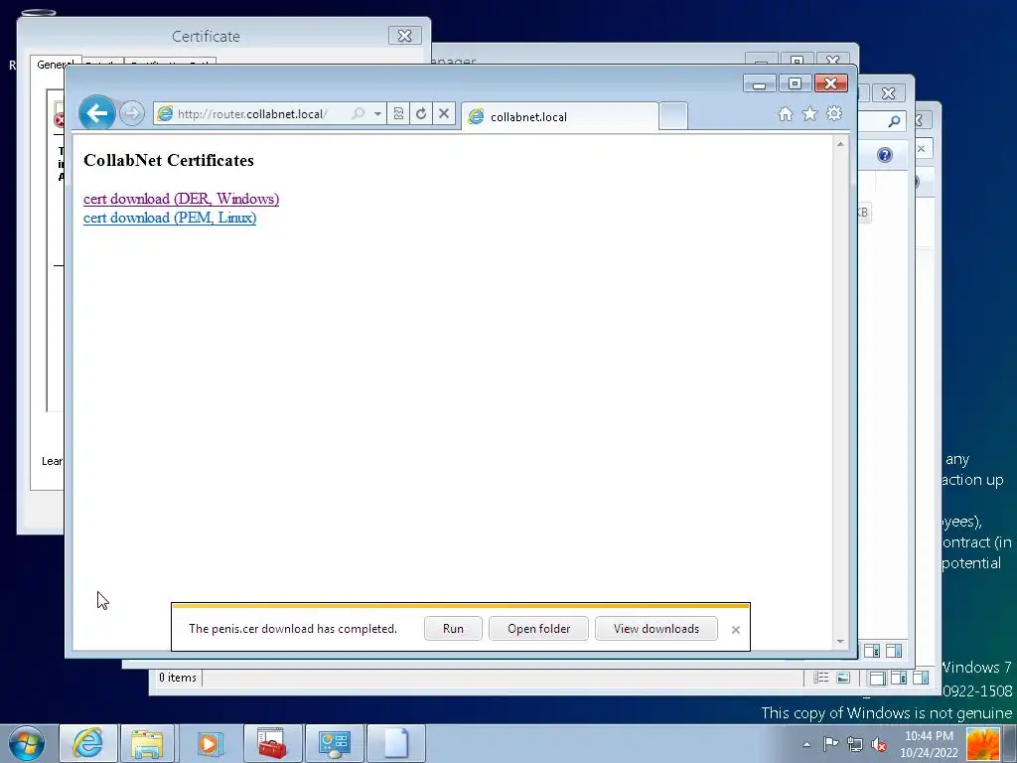Viewport: 1017px width, 763px height.
Task: Click the page scrollbar down arrow
Action: coord(840,641)
